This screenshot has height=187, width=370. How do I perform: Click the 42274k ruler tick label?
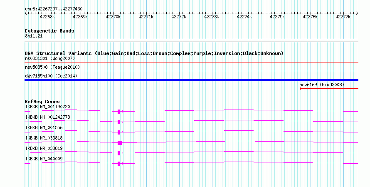(244, 17)
